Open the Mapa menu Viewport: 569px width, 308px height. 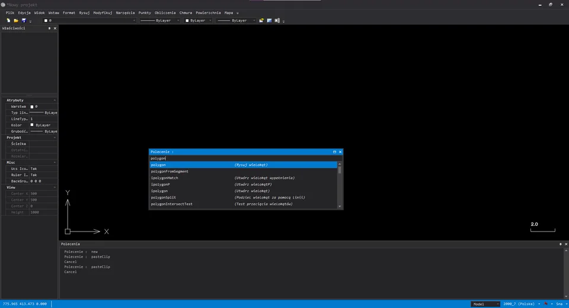[x=229, y=12]
